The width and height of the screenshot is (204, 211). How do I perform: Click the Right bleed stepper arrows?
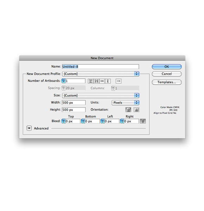[x=122, y=121]
